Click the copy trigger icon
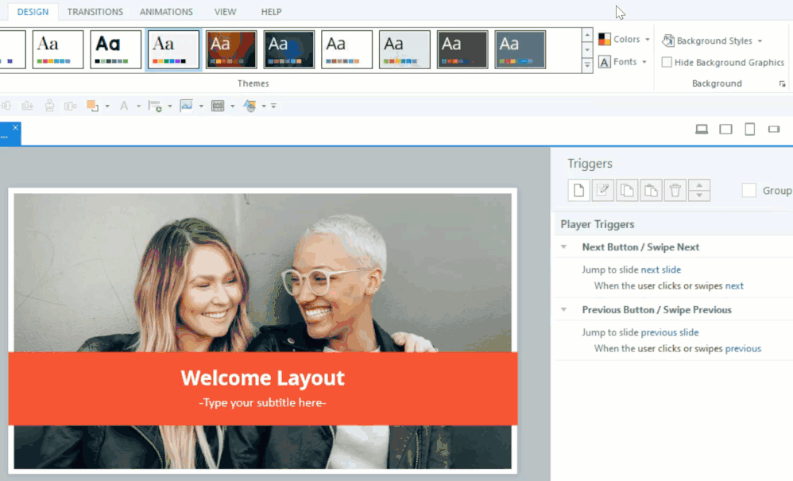 click(x=627, y=190)
